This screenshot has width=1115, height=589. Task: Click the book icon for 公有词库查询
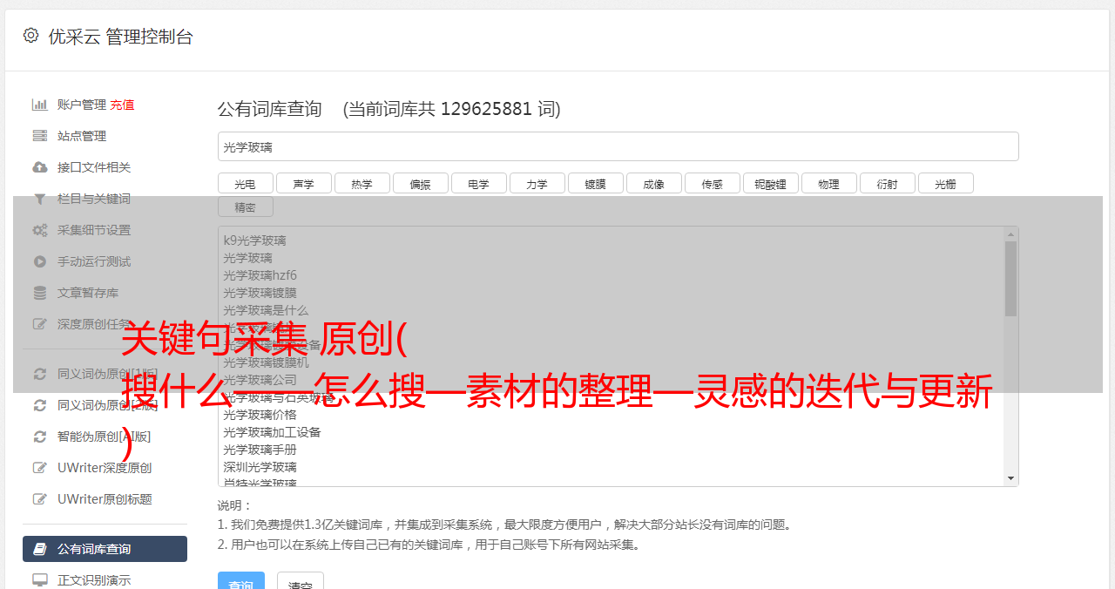[x=40, y=549]
